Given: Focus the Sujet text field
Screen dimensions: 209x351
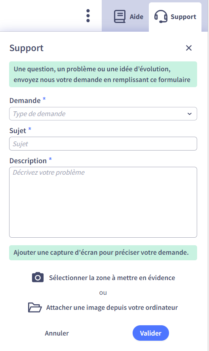Looking at the screenshot, I should (103, 144).
